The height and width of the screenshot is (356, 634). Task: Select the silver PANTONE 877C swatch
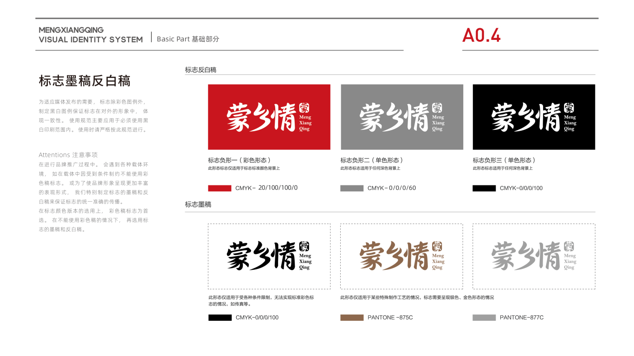coord(484,318)
